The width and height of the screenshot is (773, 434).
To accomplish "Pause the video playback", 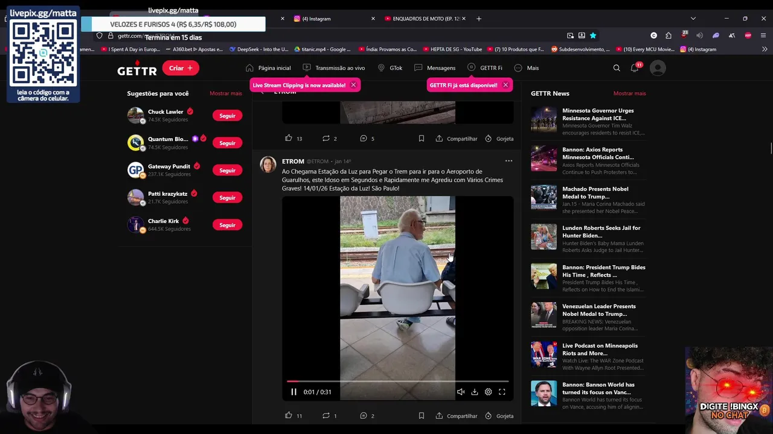I will (293, 392).
